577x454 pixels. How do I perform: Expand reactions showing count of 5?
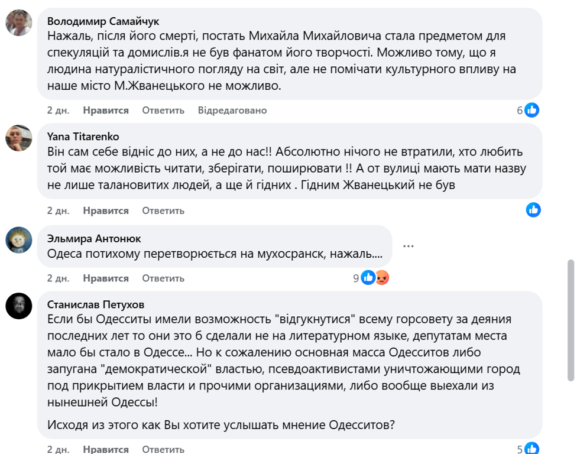click(x=520, y=448)
